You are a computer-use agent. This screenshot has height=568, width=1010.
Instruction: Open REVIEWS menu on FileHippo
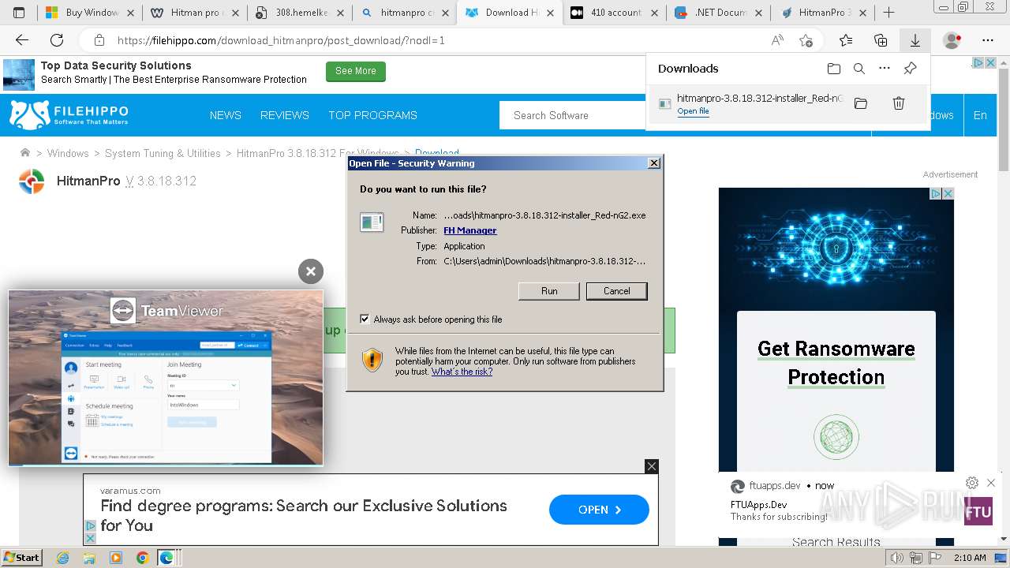click(285, 115)
